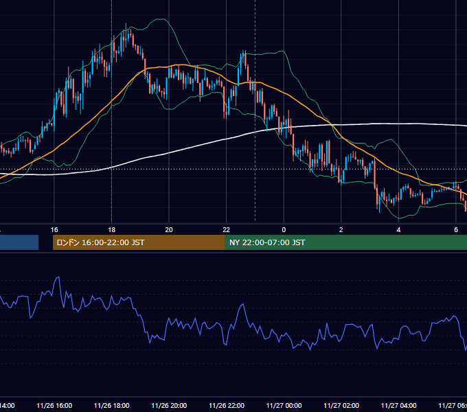This screenshot has width=467, height=412.
Task: Click the 0 hour label under chart
Action: (x=284, y=230)
